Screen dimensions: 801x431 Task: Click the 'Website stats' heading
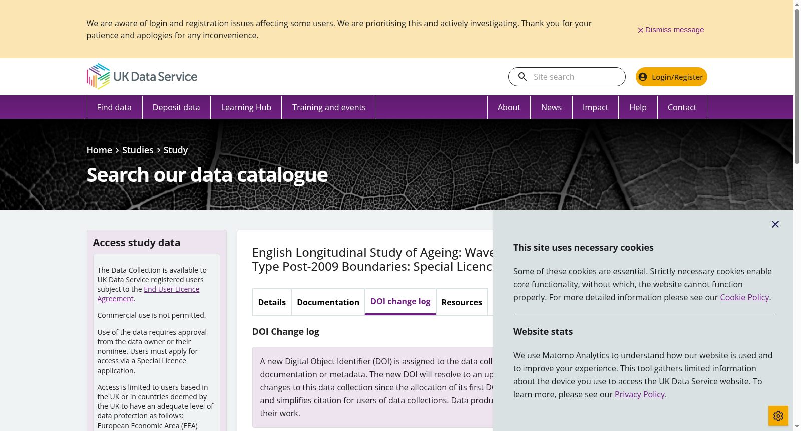click(543, 331)
